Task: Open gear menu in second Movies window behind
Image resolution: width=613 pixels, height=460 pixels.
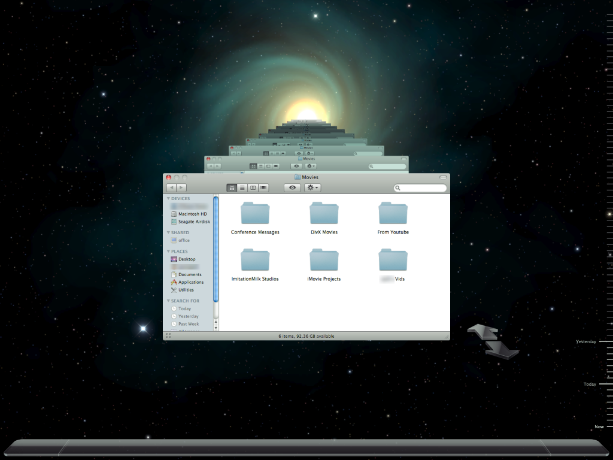Action: 311,167
